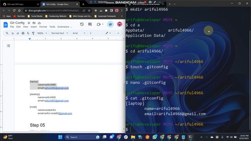This screenshot has height=141, width=251.
Task: Click the share page icon in address bar
Action: (84, 11)
